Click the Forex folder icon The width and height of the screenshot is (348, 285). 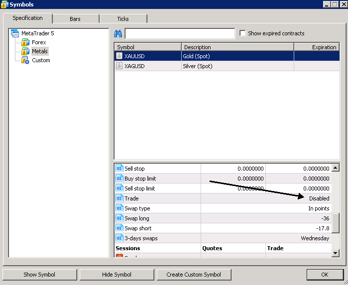pyautogui.click(x=25, y=42)
